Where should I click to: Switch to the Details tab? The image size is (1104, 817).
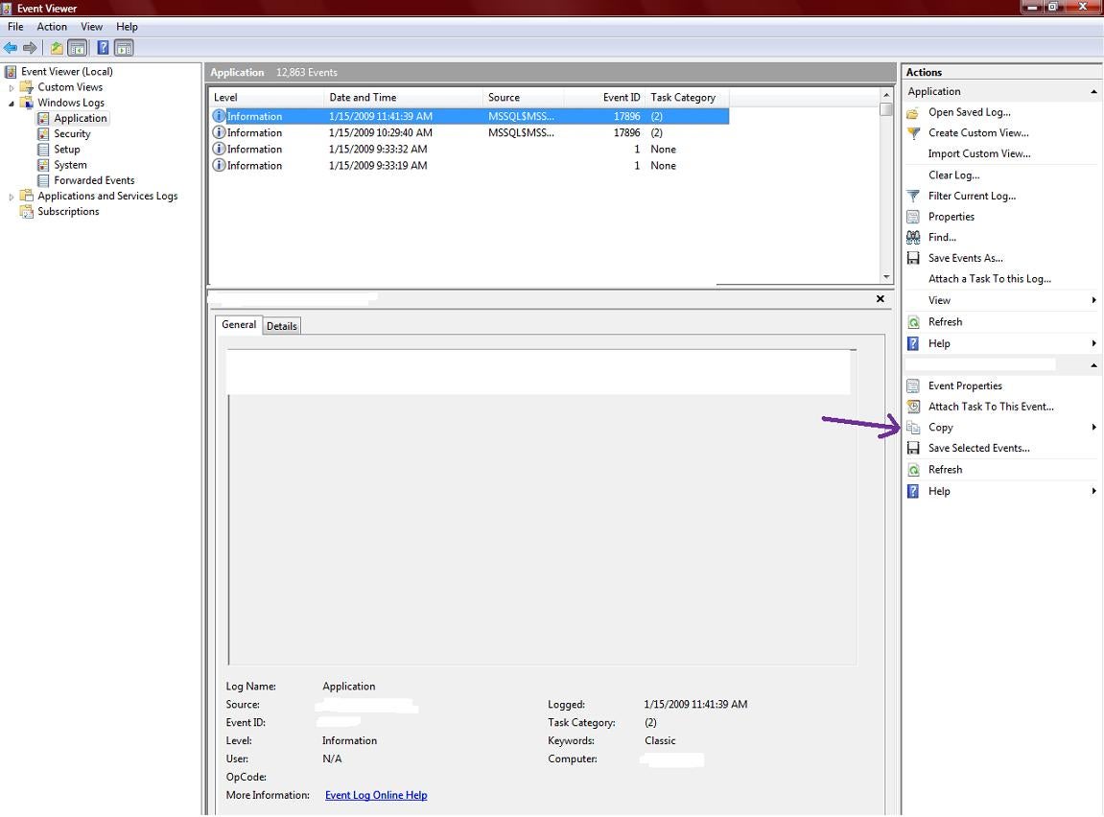coord(282,326)
